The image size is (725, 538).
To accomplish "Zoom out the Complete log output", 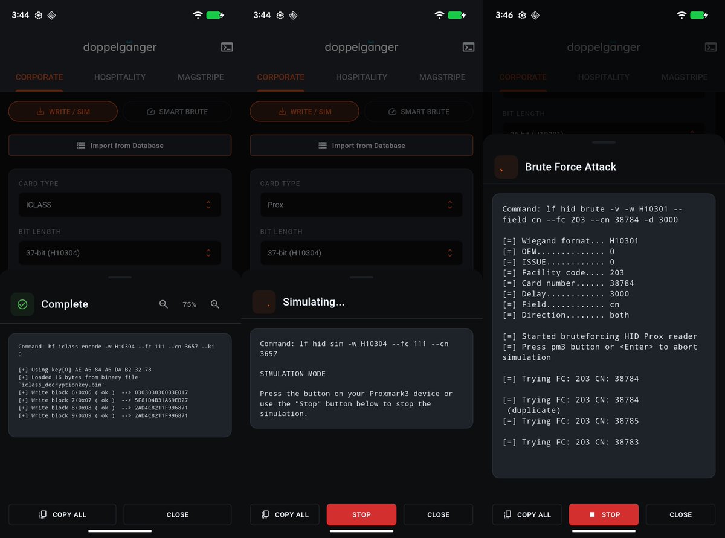I will [x=164, y=304].
